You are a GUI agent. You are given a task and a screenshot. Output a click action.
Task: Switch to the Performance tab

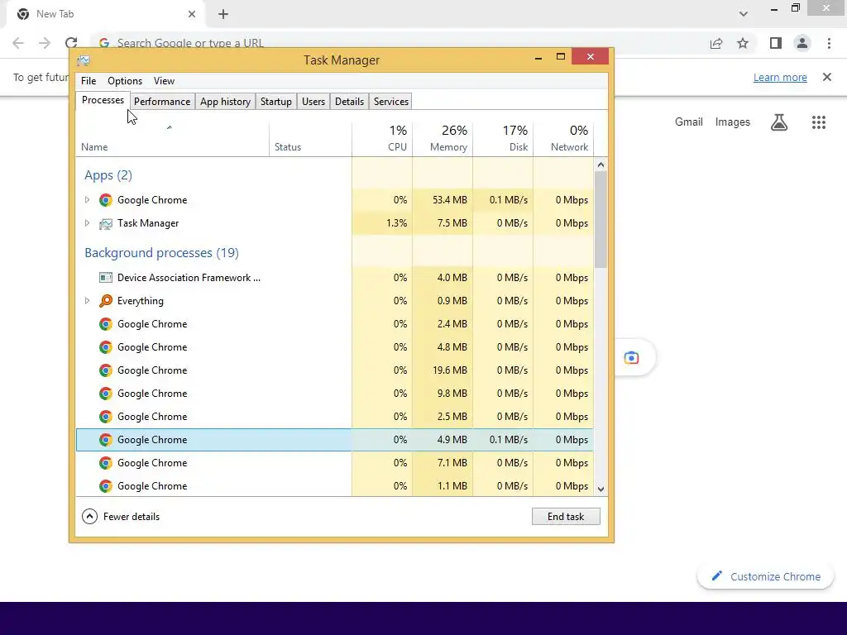point(162,102)
